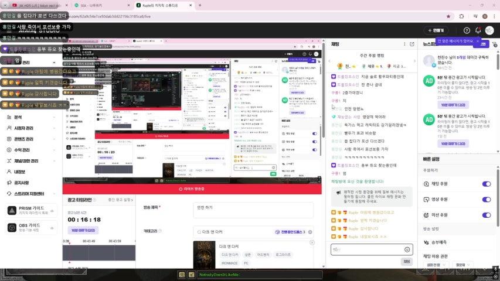Open the chat panel more options icon
The width and height of the screenshot is (500, 281).
404,44
